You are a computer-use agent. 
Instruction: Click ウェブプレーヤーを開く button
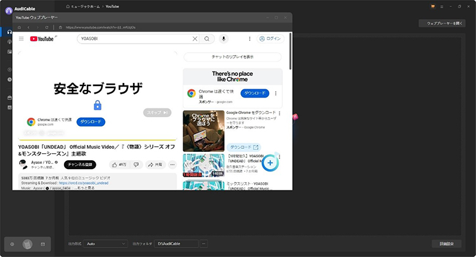point(442,23)
